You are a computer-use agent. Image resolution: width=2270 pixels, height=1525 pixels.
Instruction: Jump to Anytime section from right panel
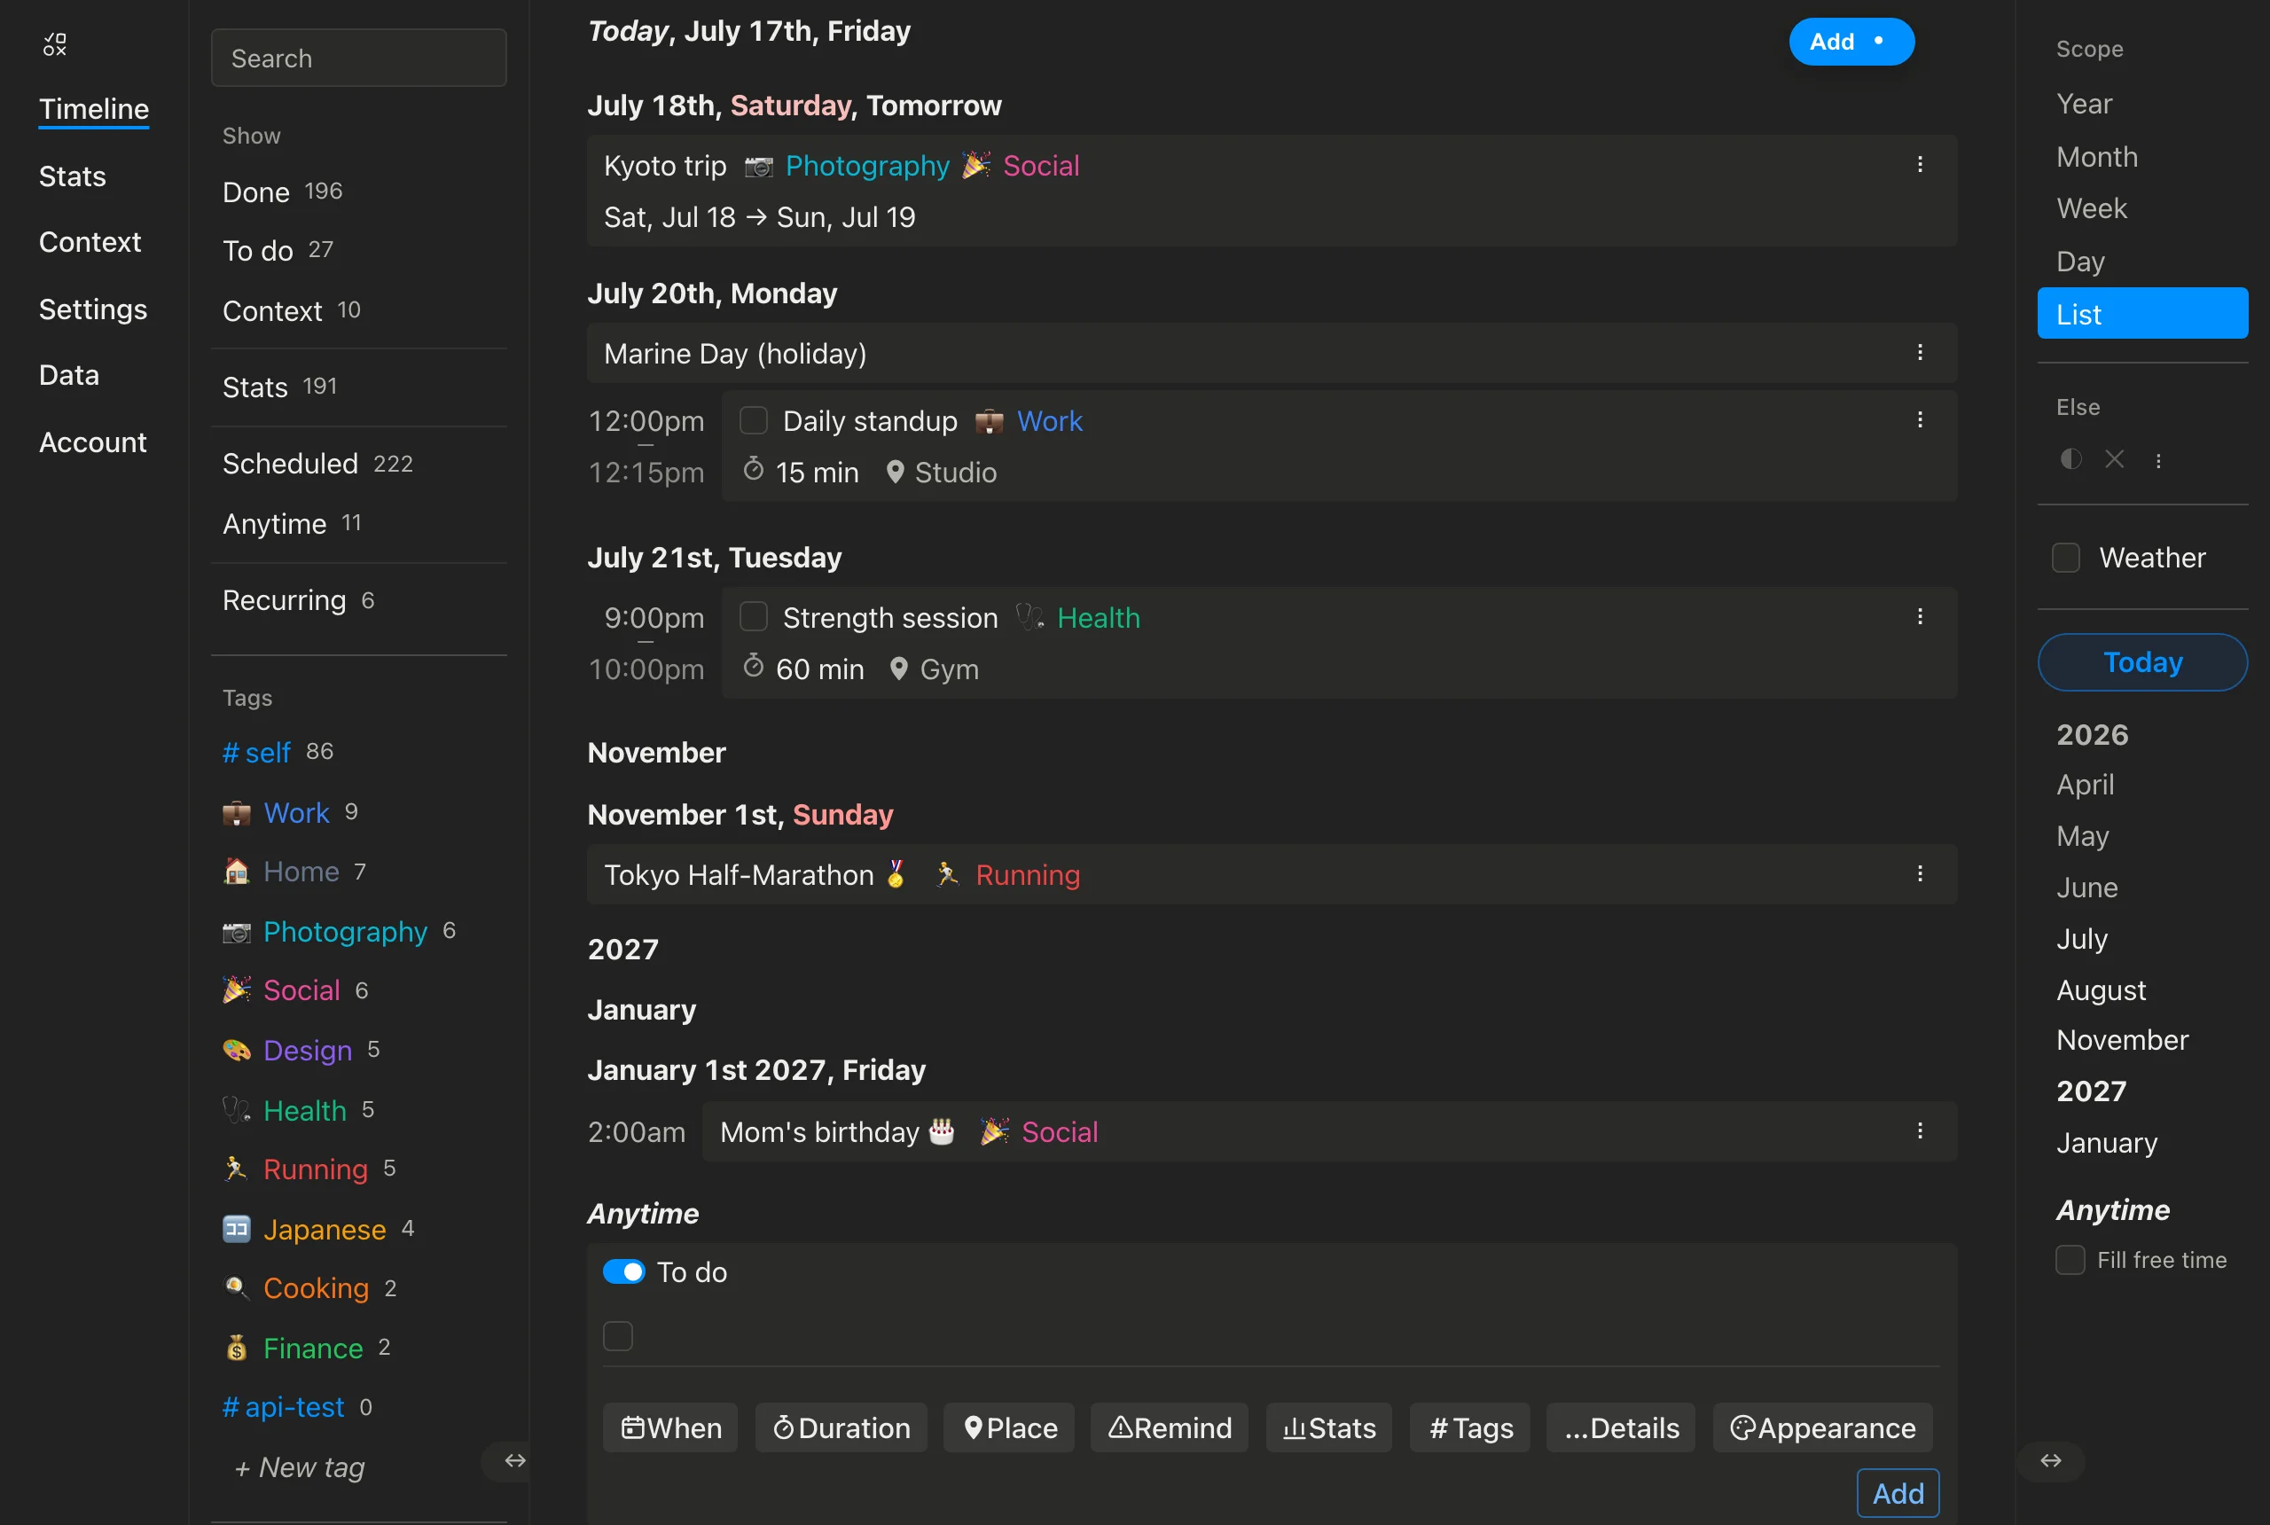pos(2112,1210)
